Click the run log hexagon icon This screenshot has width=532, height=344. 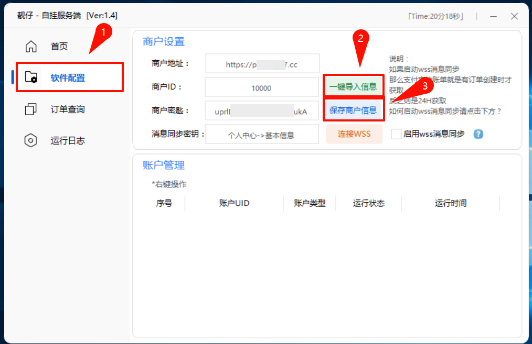click(x=31, y=141)
